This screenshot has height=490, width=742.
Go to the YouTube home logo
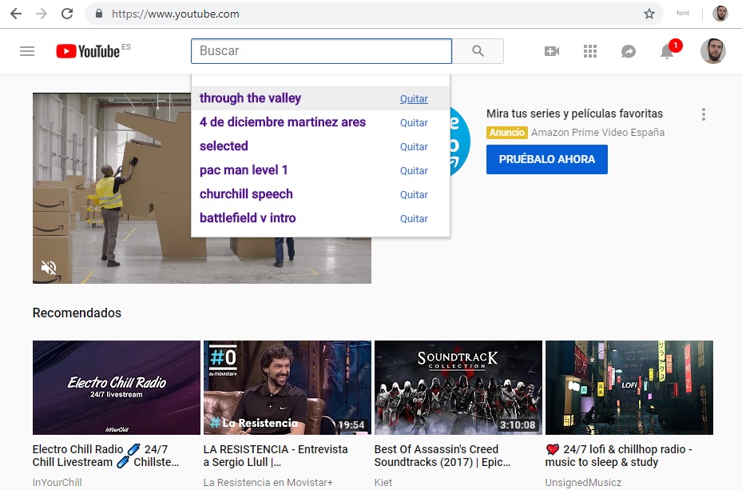click(x=88, y=51)
